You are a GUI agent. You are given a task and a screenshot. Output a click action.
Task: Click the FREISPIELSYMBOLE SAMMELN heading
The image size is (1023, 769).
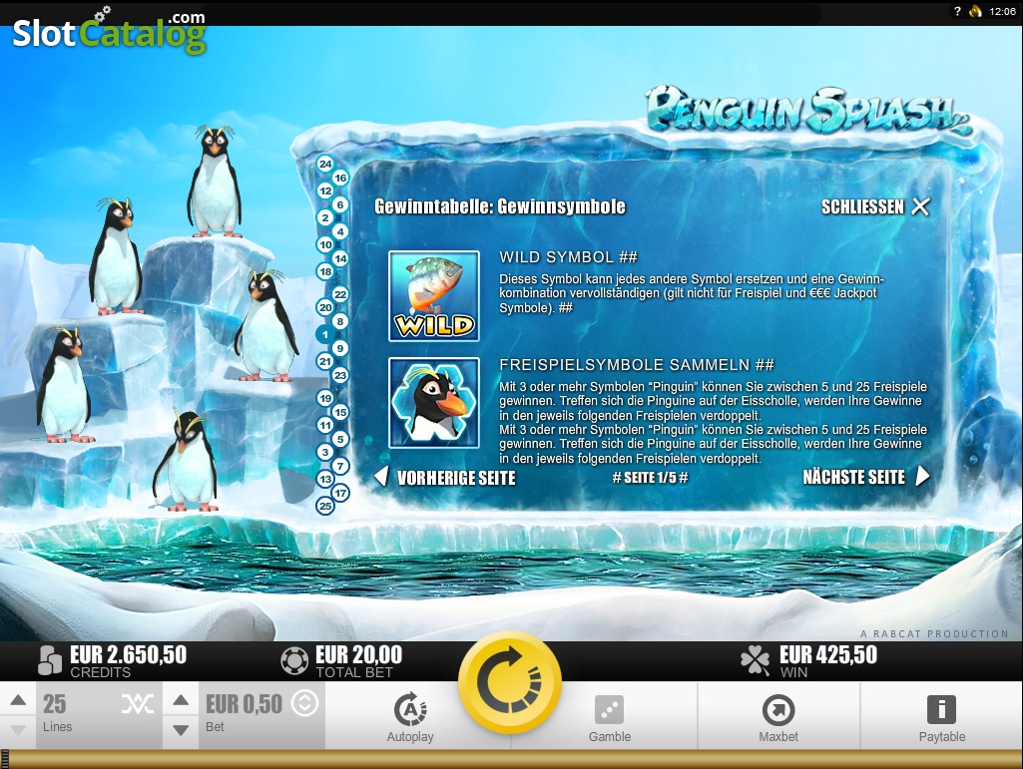click(637, 365)
